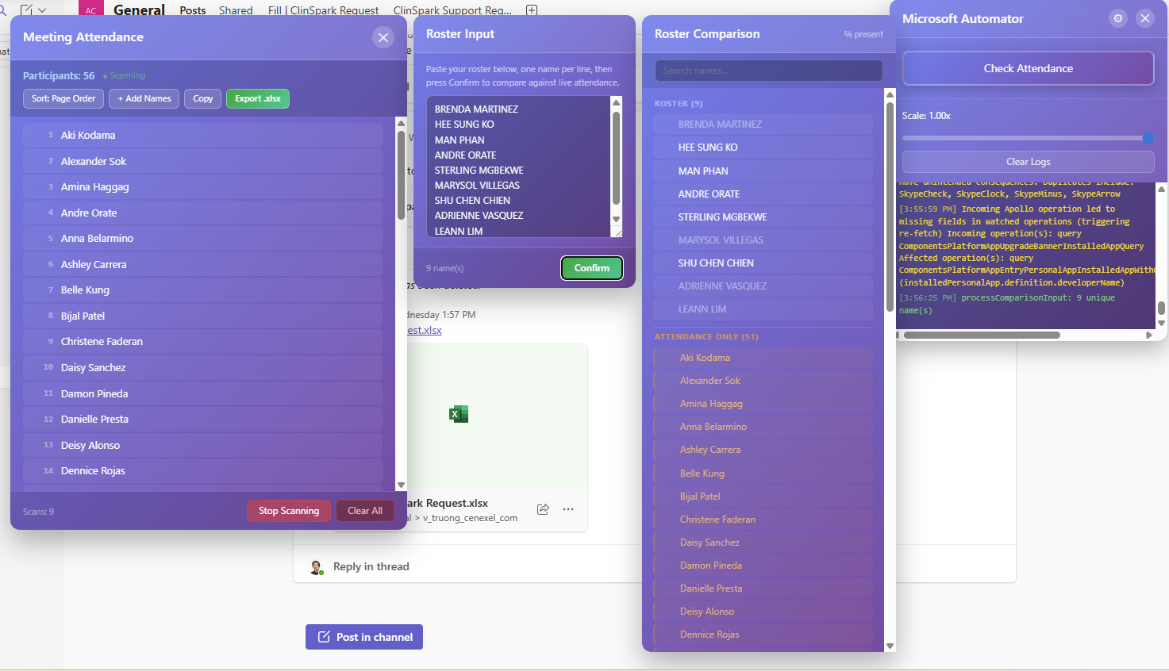Share the ClinSpark Request.xlsx attachment

pos(543,509)
